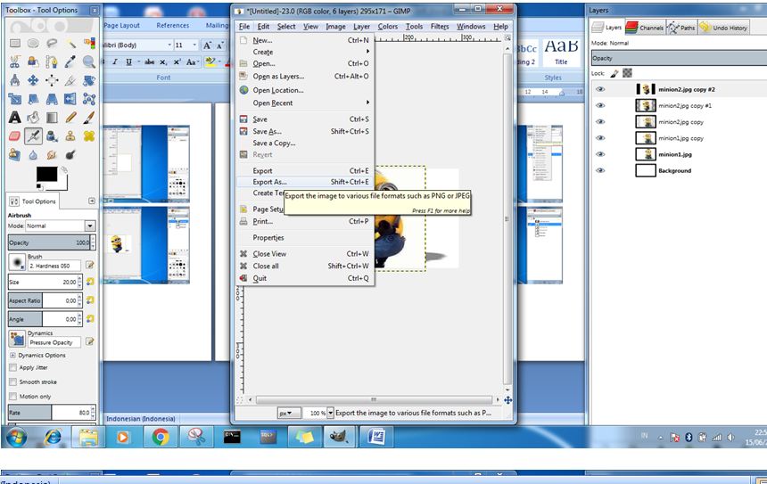Screen dimensions: 767x484
Task: Select the Paintbrush tool
Action: (89, 118)
